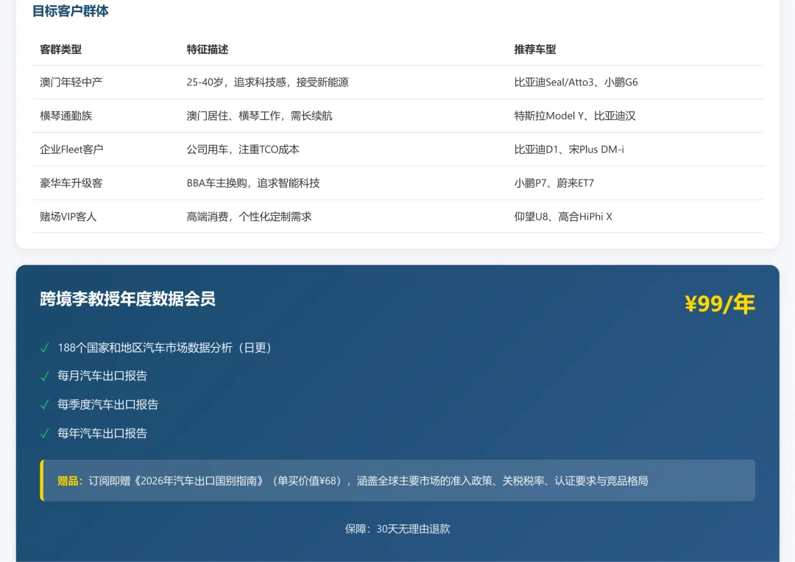The image size is (795, 562).
Task: Click checkmark beside 每年汽车出口报告
Action: [45, 434]
